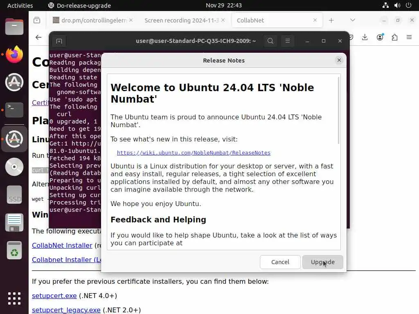Open the Collabnet Installer (L... link
Image resolution: width=419 pixels, height=314 pixels.
coord(66,260)
